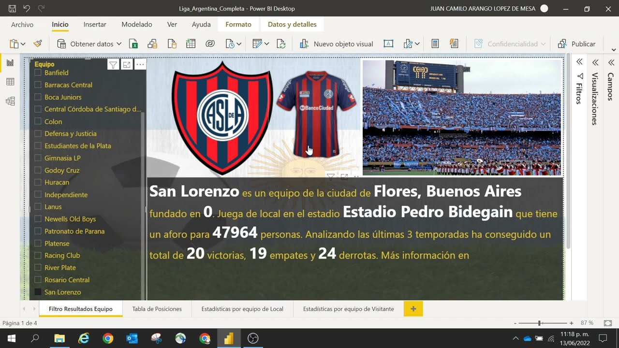Open the Transform data dropdown
The image size is (619, 348).
point(266,44)
